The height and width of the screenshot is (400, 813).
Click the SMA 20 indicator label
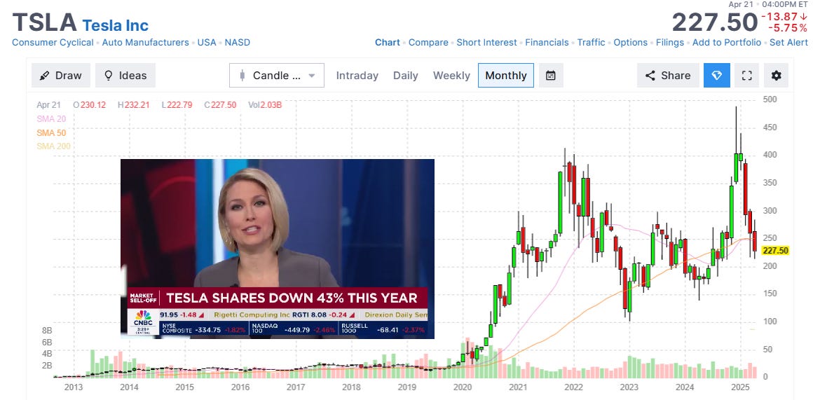[51, 118]
